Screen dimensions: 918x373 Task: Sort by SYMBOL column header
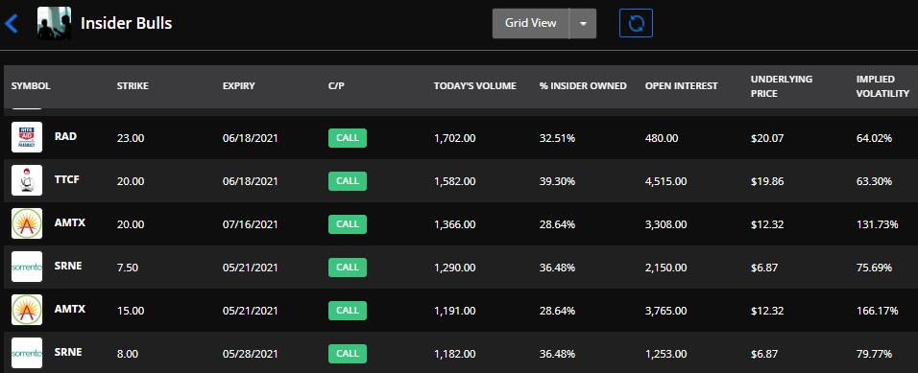pos(31,86)
